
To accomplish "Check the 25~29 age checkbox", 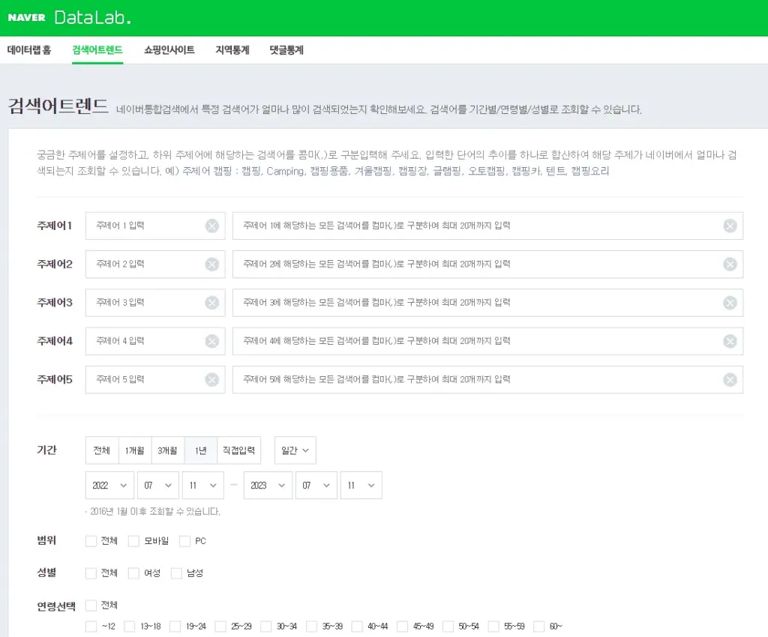I will [220, 627].
